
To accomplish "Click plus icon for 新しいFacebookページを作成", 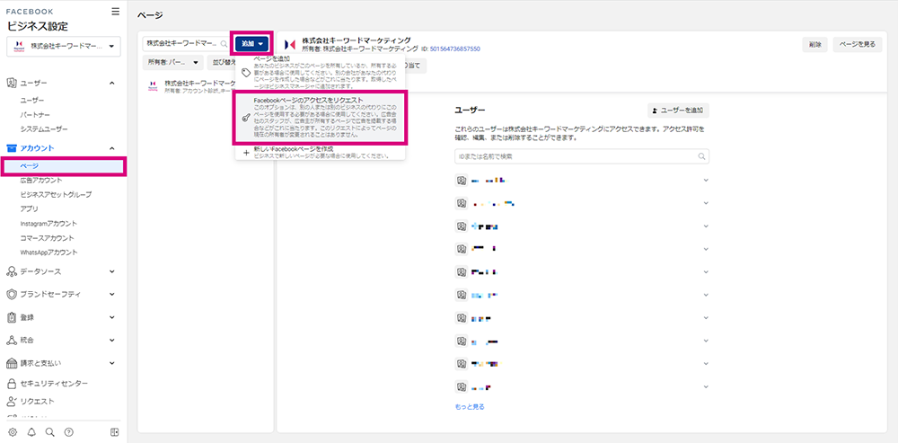I will (x=246, y=153).
